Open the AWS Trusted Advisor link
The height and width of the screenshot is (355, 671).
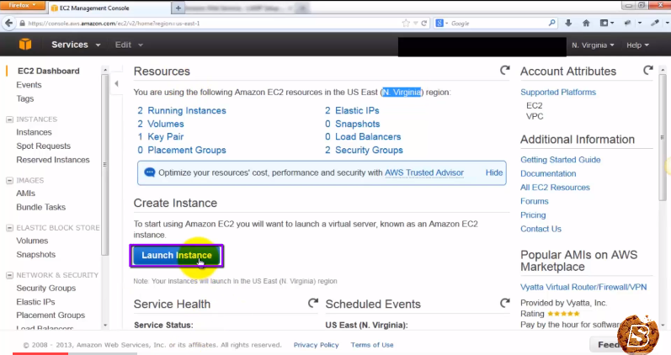click(x=424, y=172)
